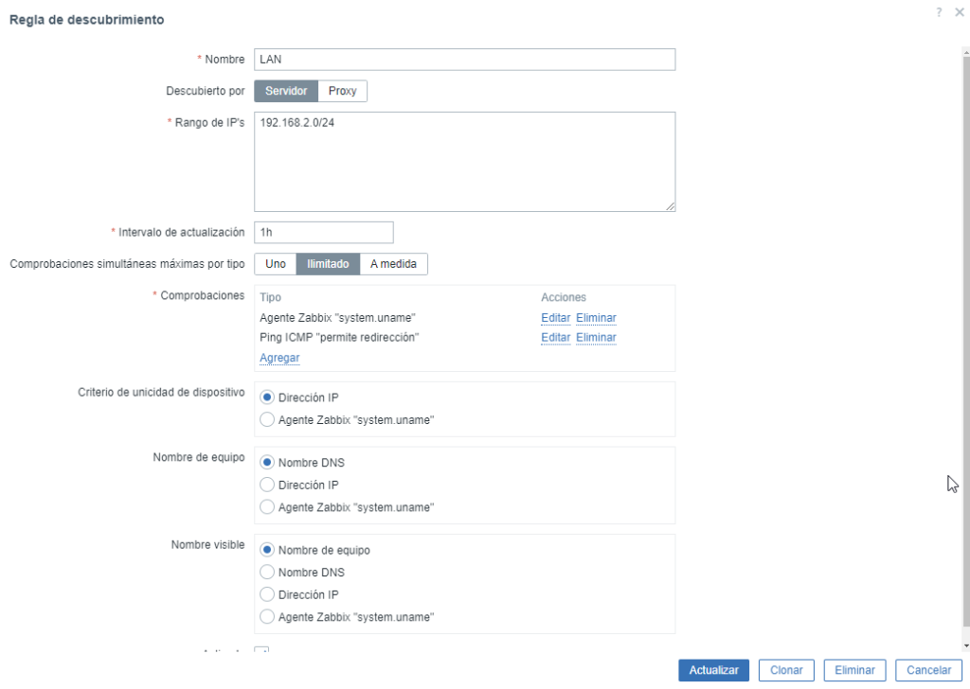Edit the Ping ICMP check

coord(555,337)
